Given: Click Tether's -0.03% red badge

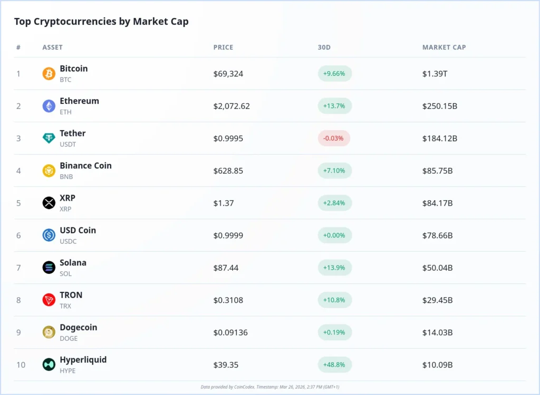Looking at the screenshot, I should coord(334,138).
